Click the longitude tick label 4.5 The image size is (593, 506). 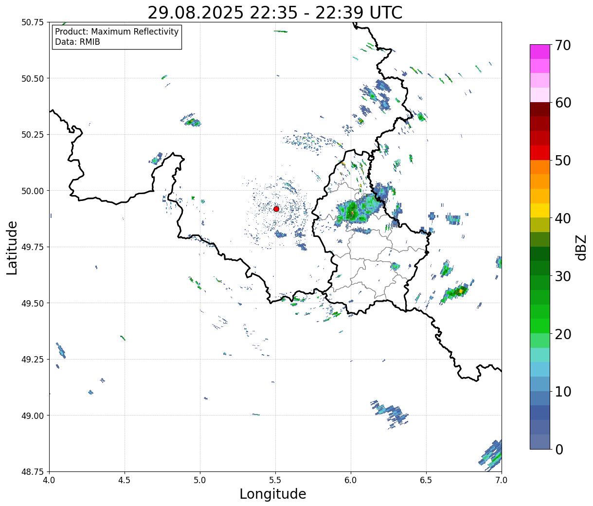point(125,480)
